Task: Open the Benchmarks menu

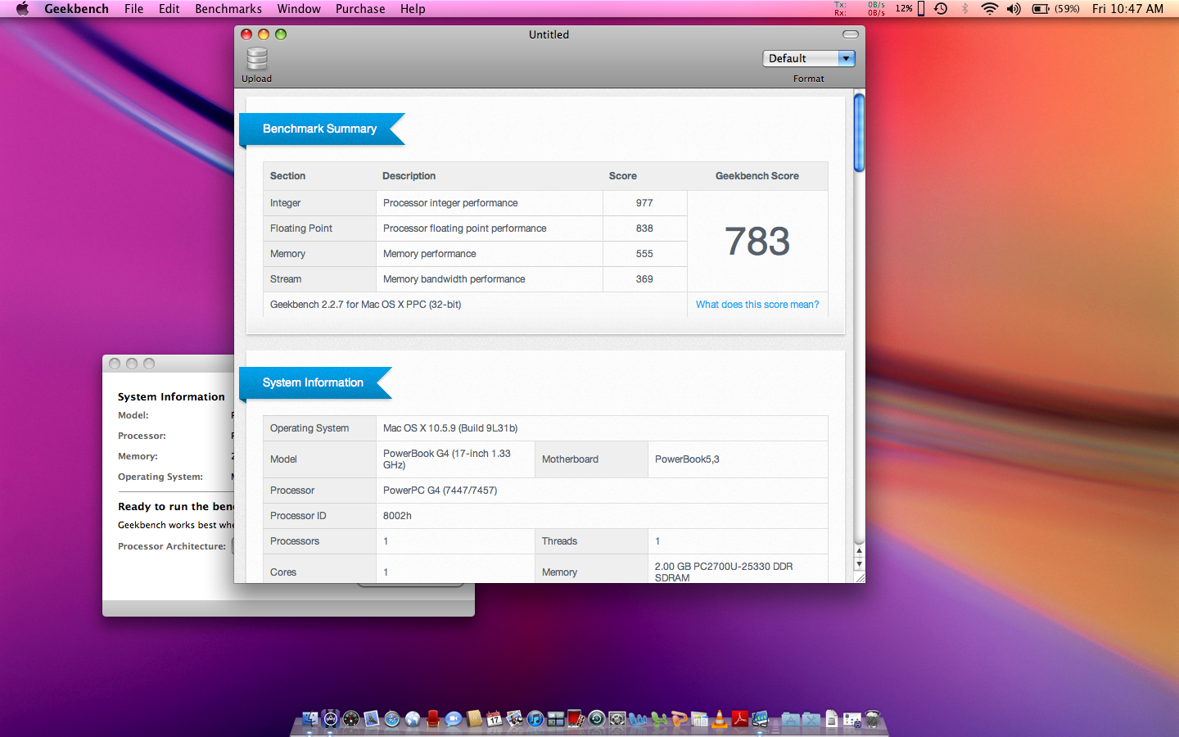Action: [228, 9]
